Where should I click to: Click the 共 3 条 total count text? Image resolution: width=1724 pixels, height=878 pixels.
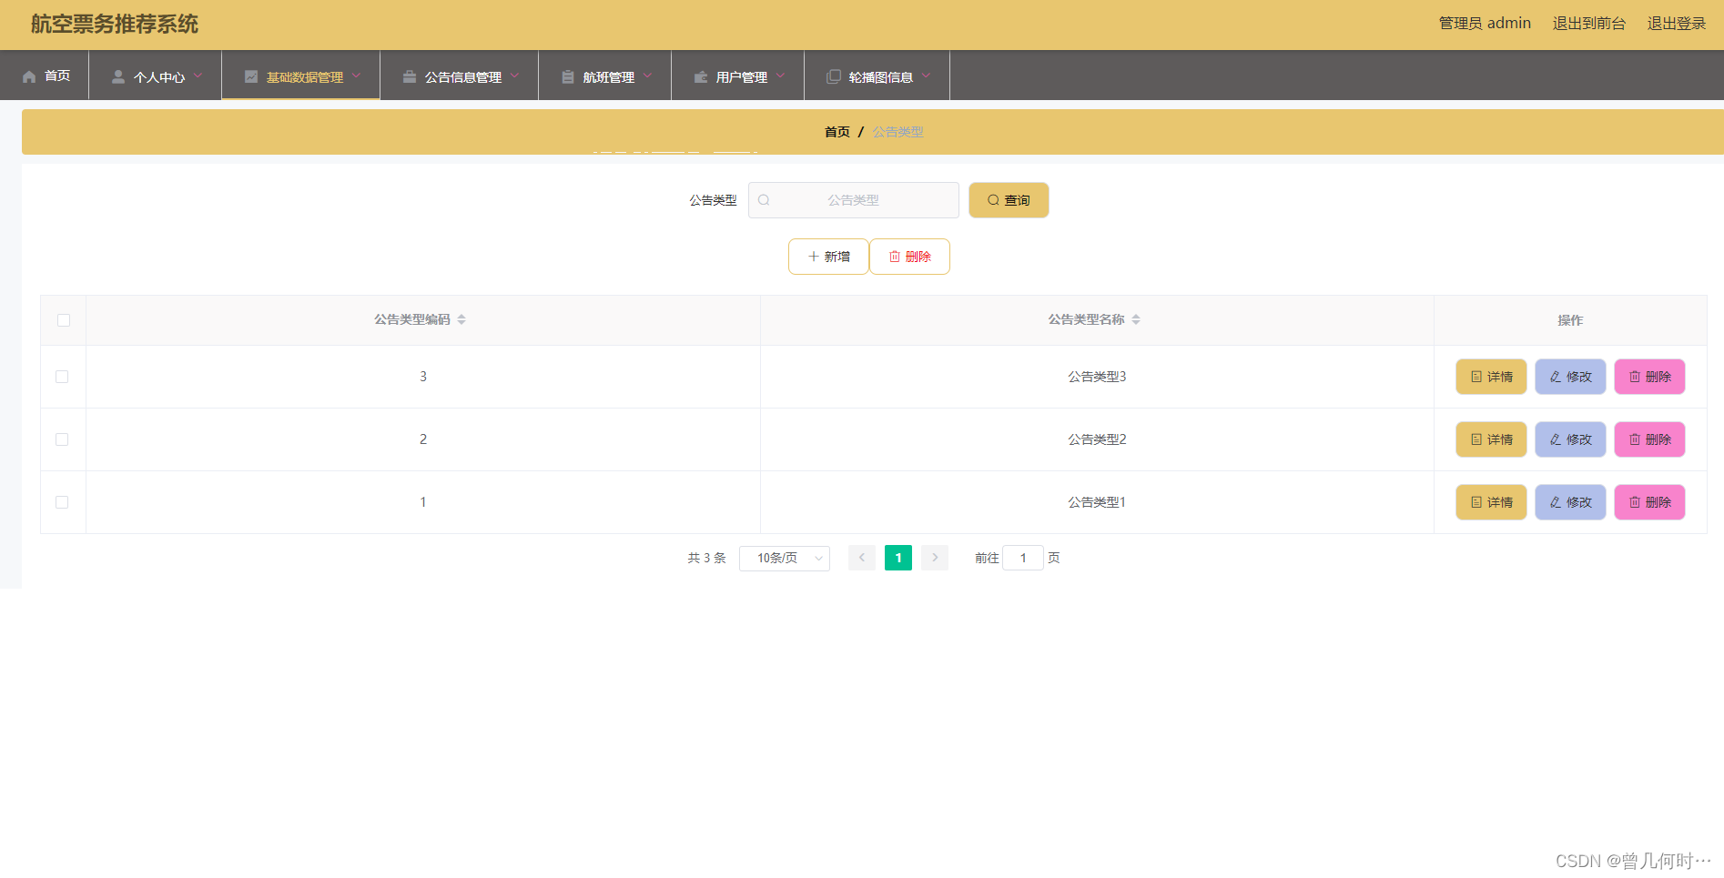point(706,558)
